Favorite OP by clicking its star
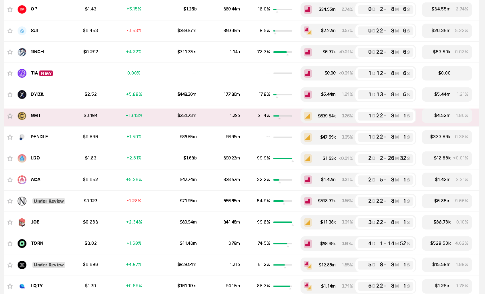Screen dimensions: 485x294 pos(10,9)
